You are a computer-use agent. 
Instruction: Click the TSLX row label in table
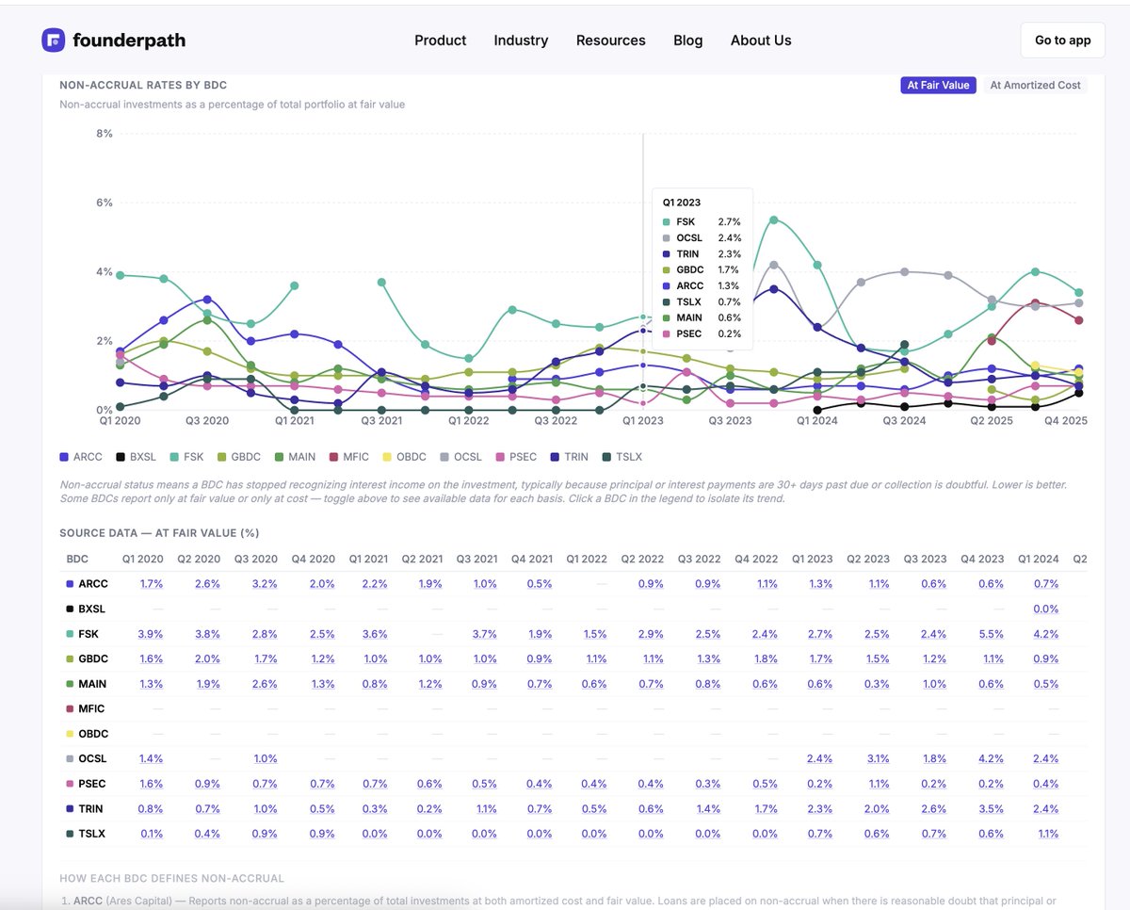click(x=86, y=834)
